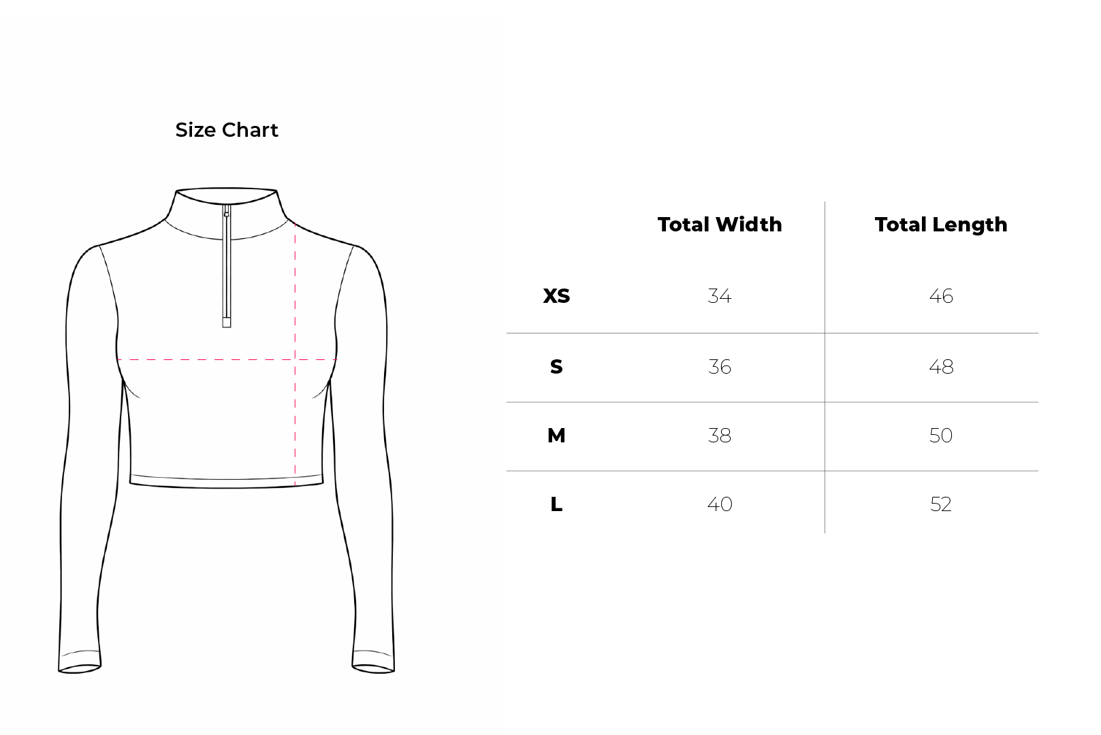Viewport: 1101px width, 735px height.
Task: Click the S length value 48
Action: point(940,367)
